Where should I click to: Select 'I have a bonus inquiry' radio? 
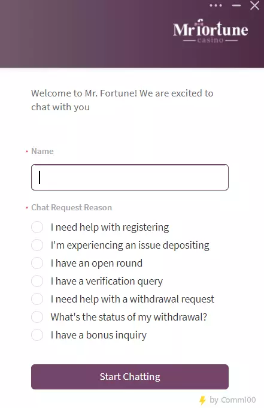[x=37, y=335]
